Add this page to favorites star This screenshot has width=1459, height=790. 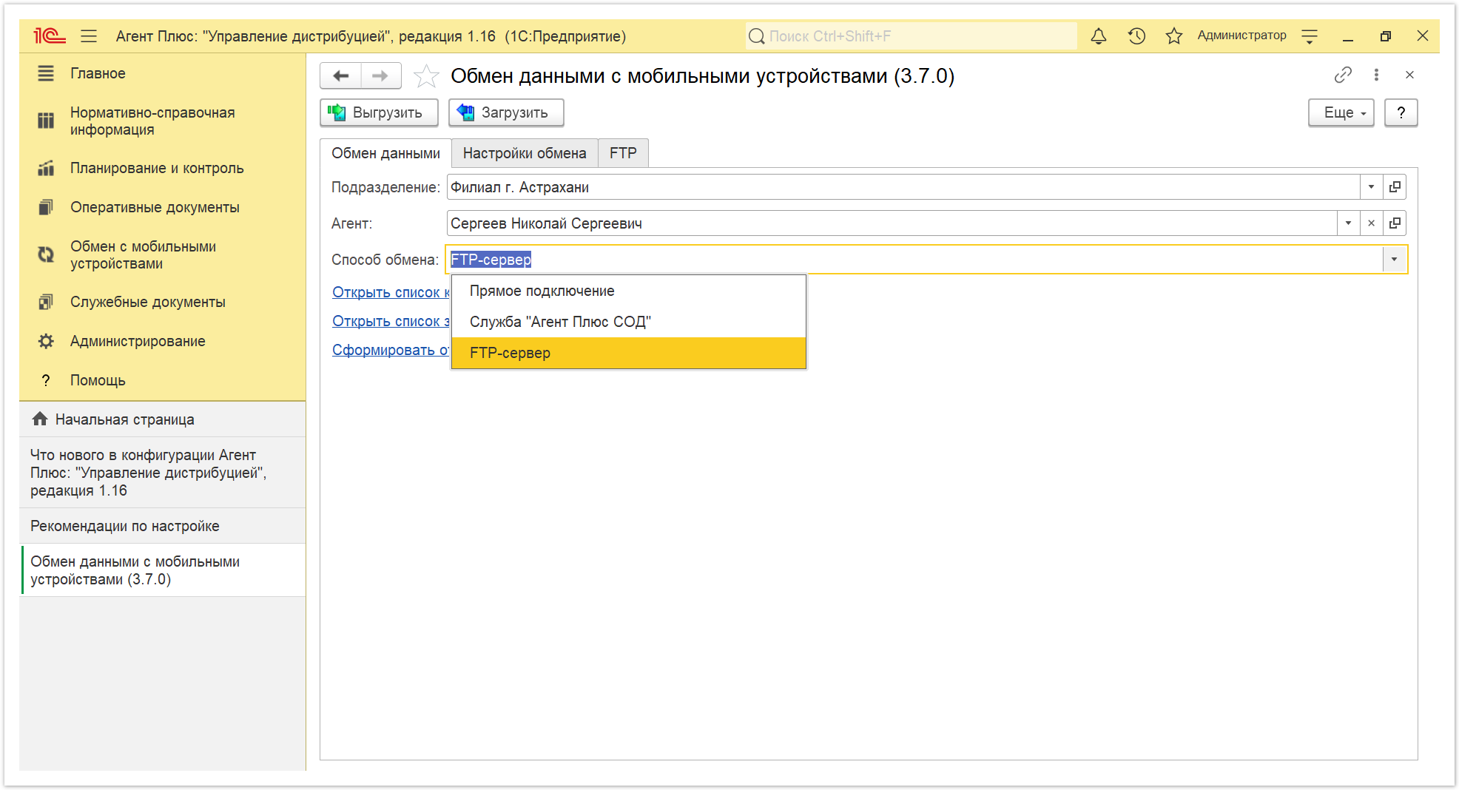[426, 75]
